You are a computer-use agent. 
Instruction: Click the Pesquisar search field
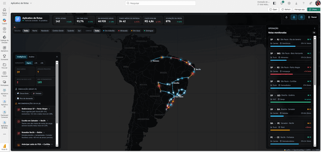(160, 3)
